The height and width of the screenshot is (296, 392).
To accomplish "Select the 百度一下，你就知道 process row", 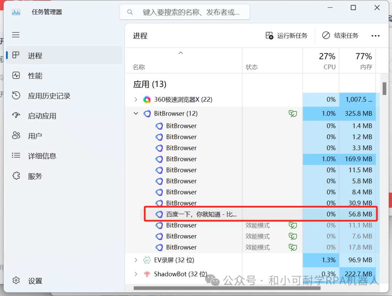I will [201, 214].
